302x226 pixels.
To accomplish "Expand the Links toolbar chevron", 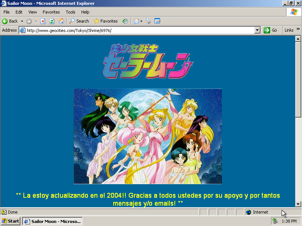I will [x=298, y=29].
